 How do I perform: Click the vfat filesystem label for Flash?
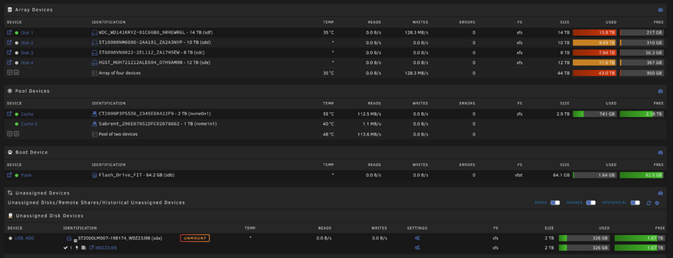point(518,175)
